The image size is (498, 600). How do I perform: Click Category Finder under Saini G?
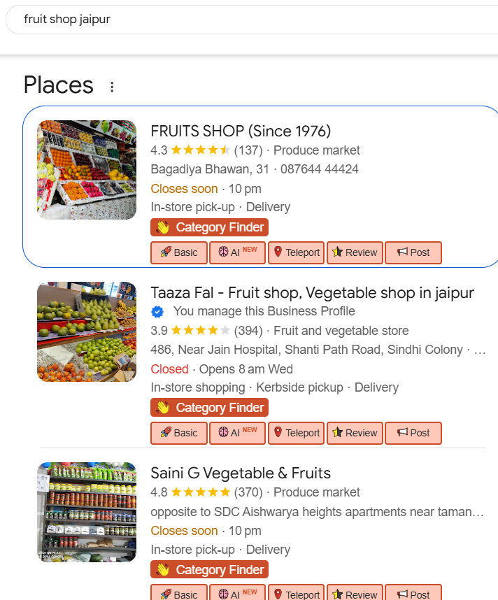209,570
